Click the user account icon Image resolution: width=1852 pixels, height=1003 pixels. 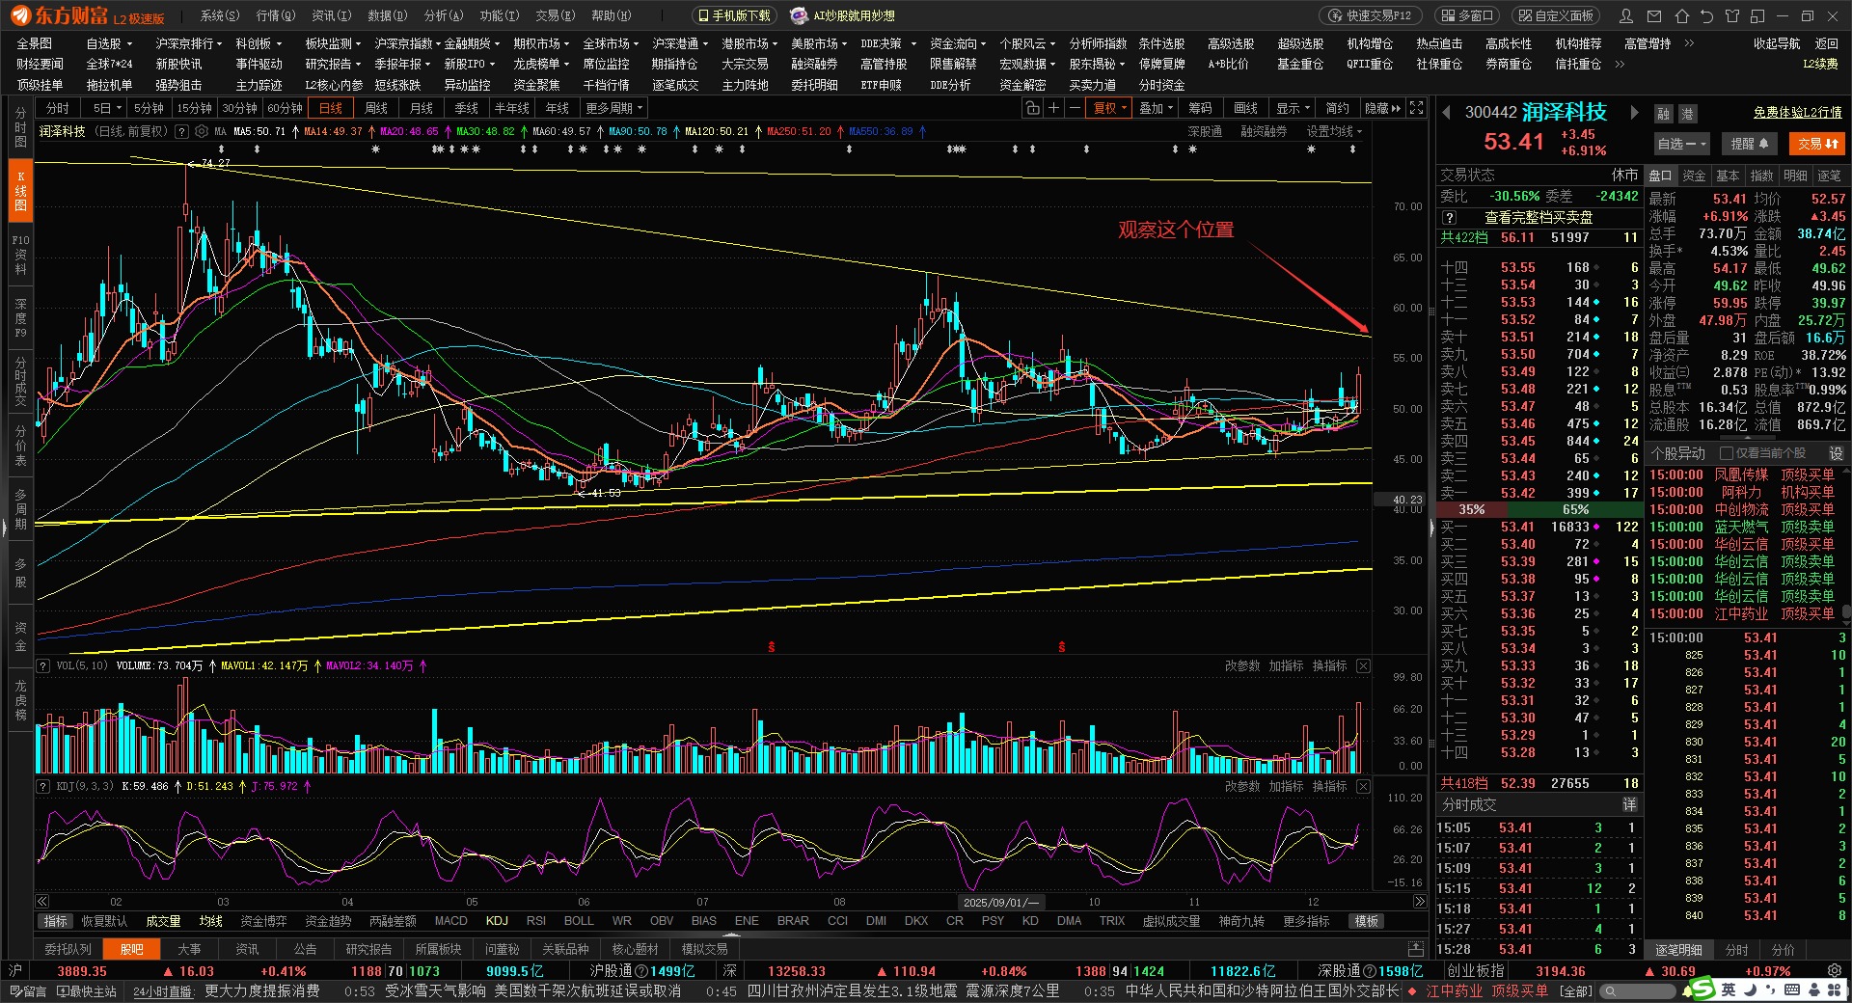1626,16
